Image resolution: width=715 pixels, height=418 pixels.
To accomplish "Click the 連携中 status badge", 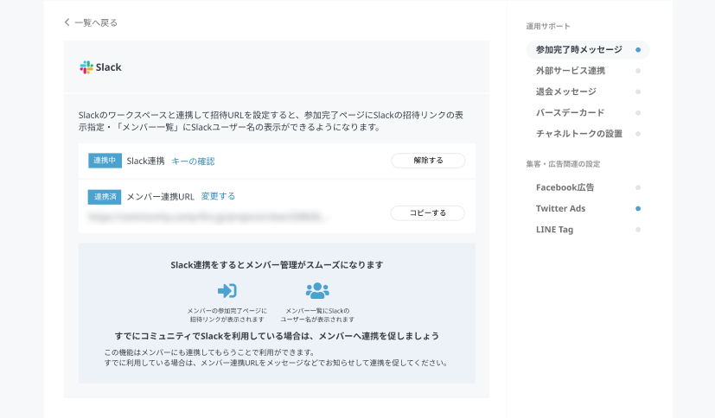I will pos(105,161).
